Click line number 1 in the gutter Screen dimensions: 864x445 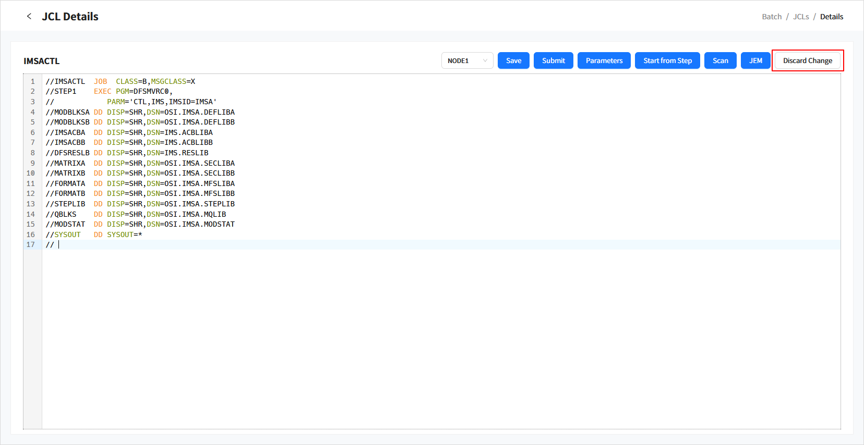click(x=32, y=81)
